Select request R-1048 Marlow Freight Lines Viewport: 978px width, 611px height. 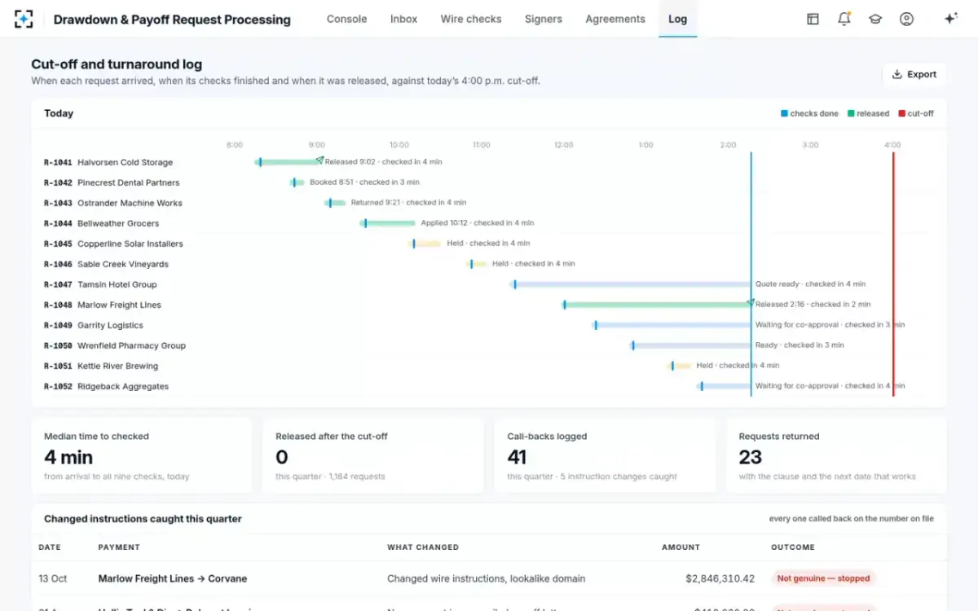coord(103,305)
